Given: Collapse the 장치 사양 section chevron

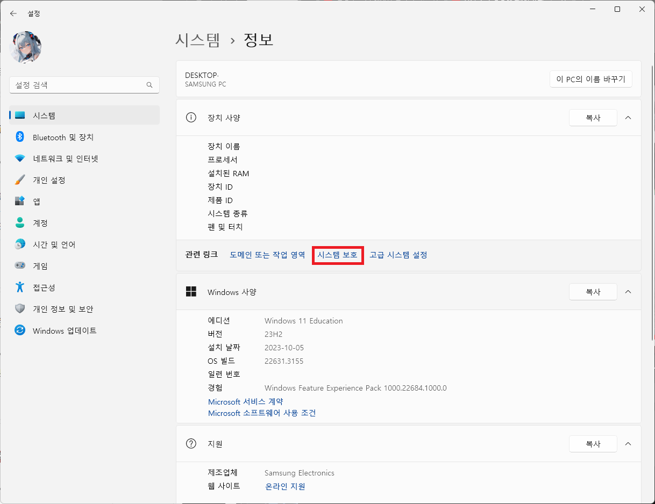Looking at the screenshot, I should pyautogui.click(x=628, y=118).
